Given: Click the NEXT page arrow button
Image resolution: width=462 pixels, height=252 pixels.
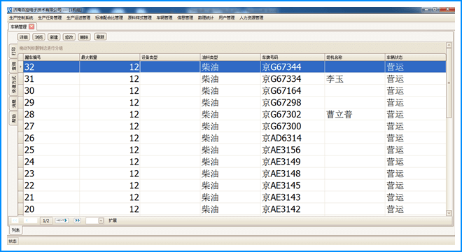Looking at the screenshot, I should point(62,220).
